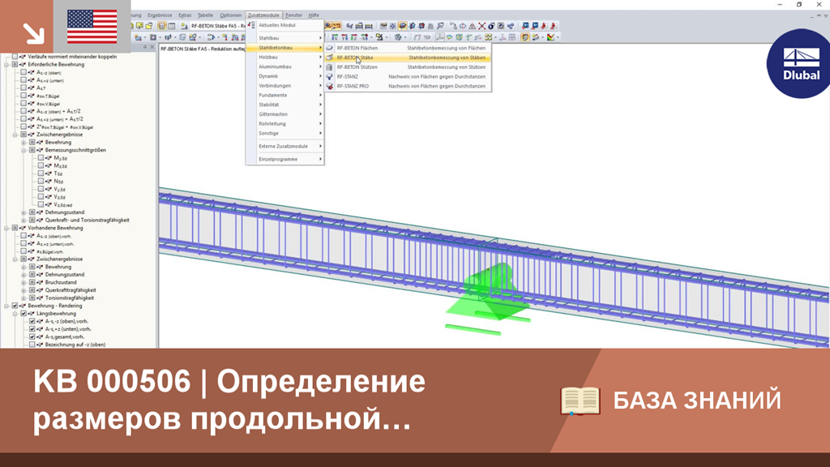
Task: Click the RF-STANZ PRO module icon
Action: click(x=329, y=86)
